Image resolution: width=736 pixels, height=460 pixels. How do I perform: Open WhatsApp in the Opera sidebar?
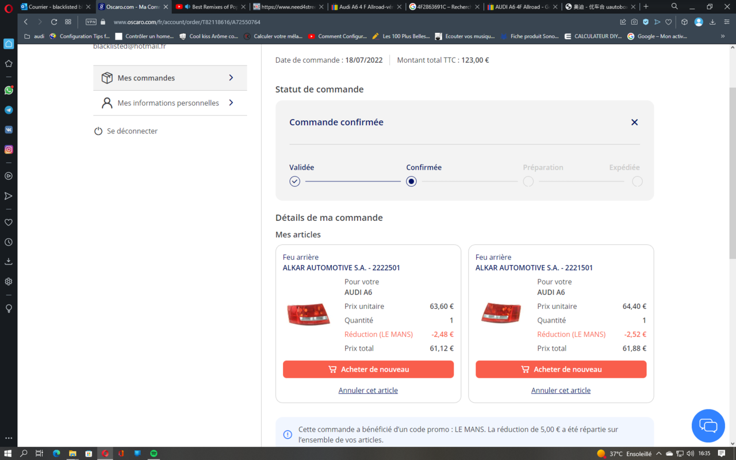[9, 90]
